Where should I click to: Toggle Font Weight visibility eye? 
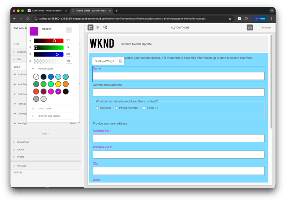(x=14, y=84)
